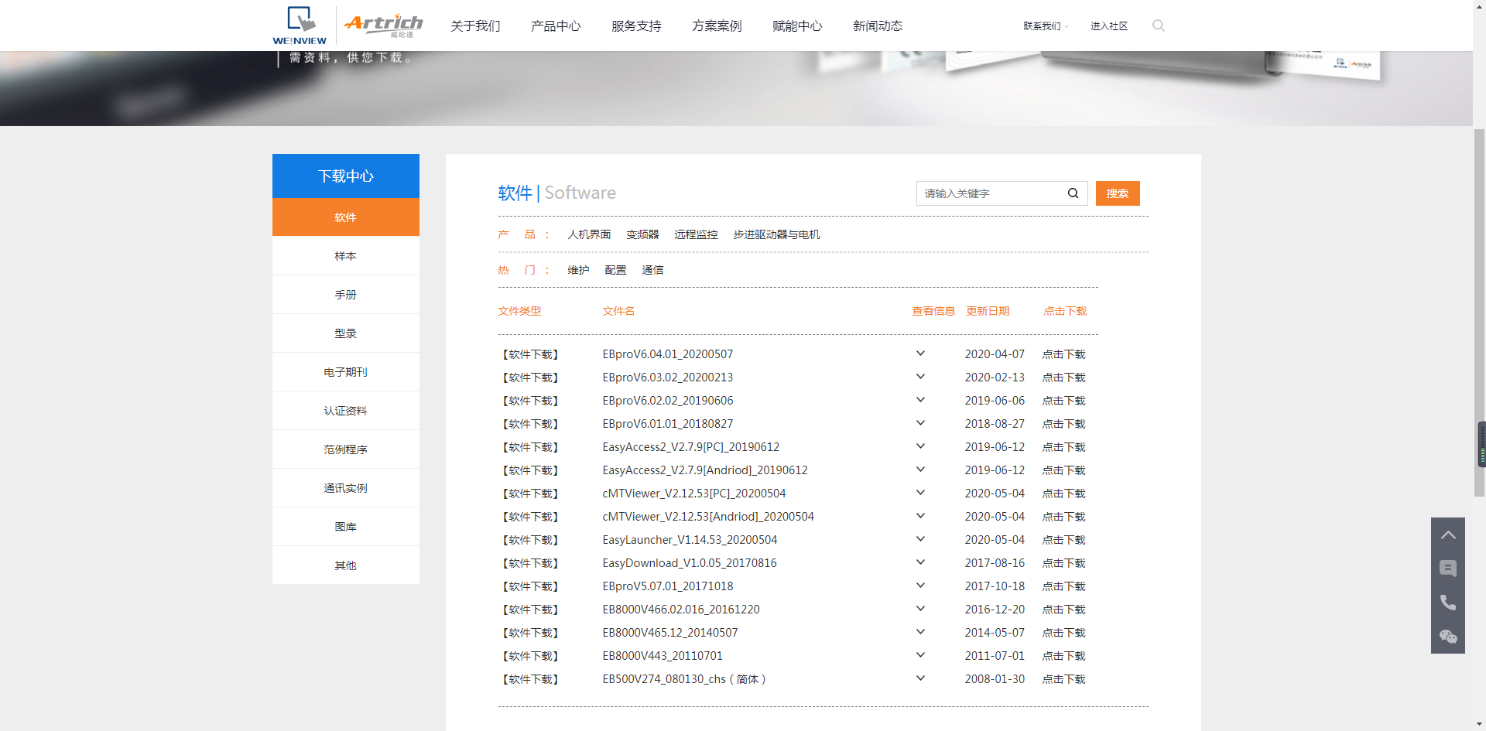Click the Weinview logo in the header
The image size is (1486, 731).
pos(300,24)
